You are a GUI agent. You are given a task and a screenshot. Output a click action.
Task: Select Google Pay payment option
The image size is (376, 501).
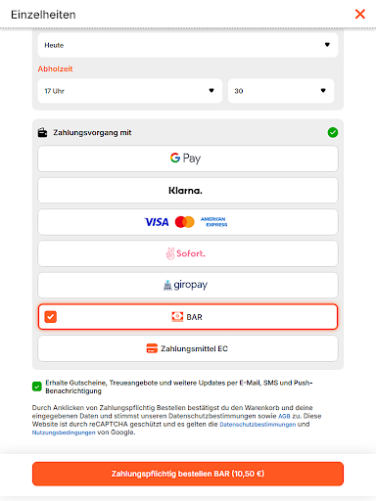pyautogui.click(x=188, y=159)
